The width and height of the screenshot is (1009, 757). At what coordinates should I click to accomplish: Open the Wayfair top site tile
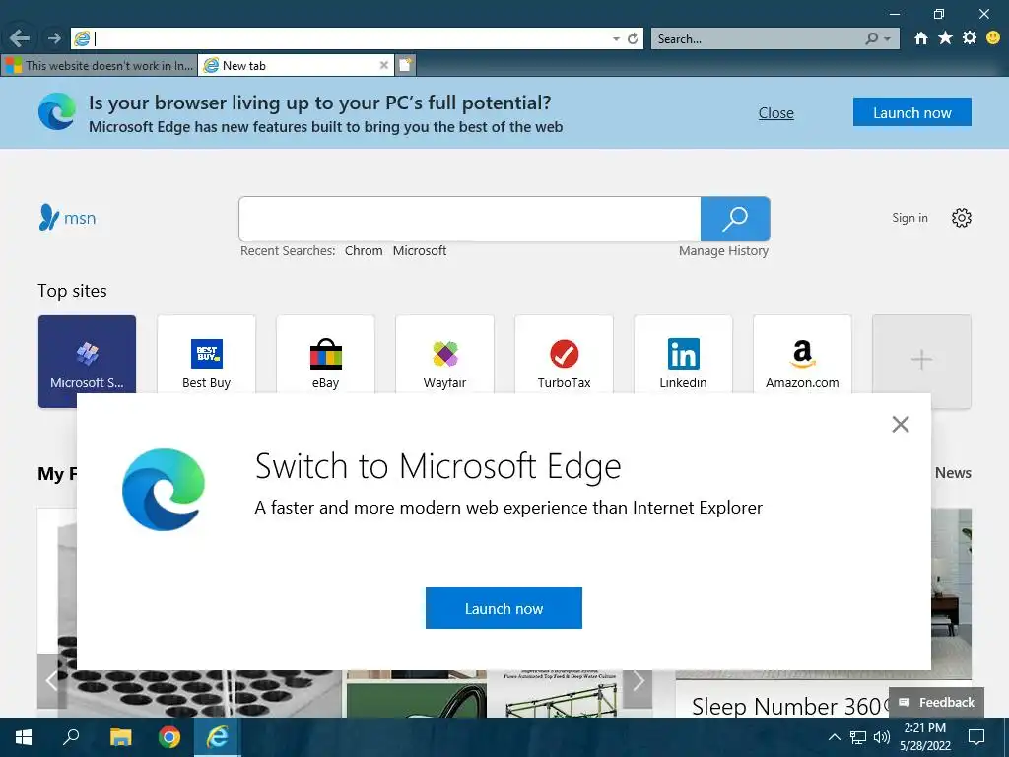[444, 357]
